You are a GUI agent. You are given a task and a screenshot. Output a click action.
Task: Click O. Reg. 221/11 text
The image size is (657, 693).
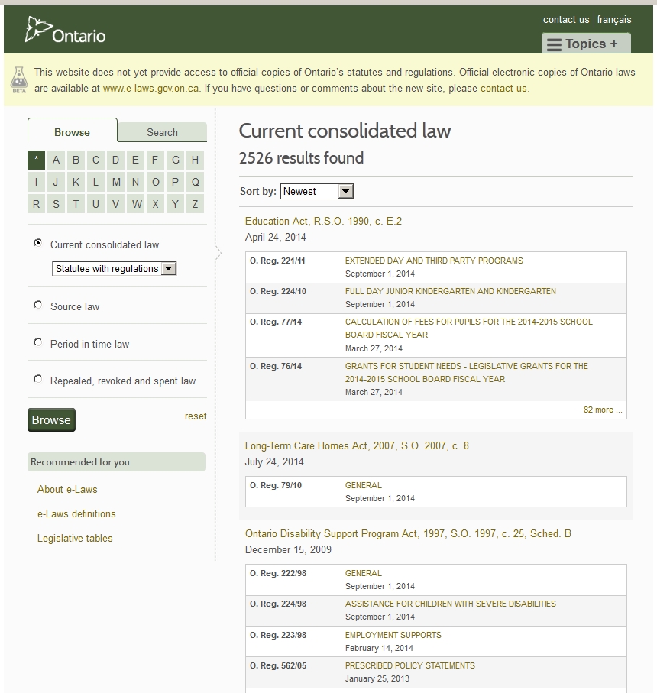coord(277,261)
